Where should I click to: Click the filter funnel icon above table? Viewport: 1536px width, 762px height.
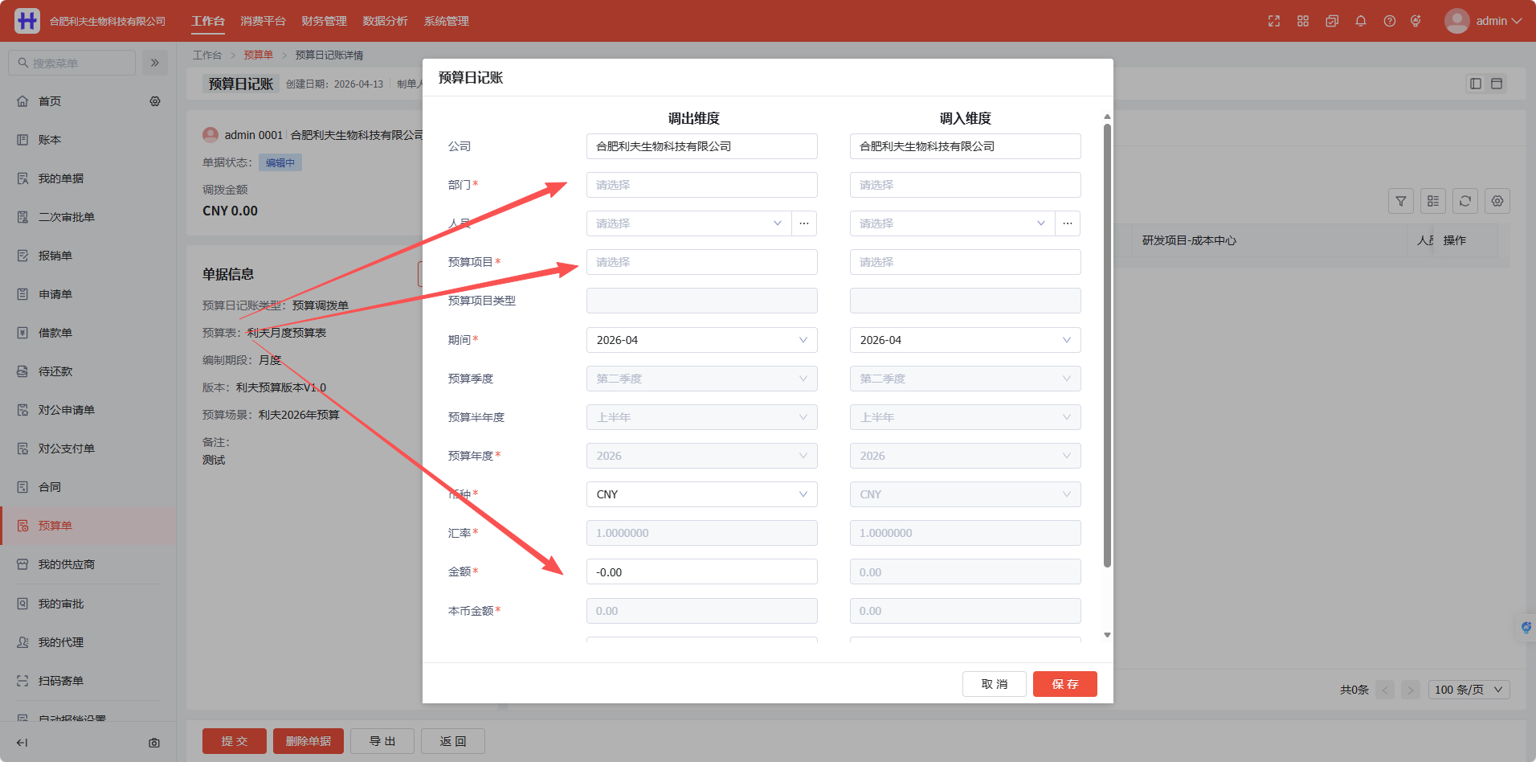click(1401, 201)
